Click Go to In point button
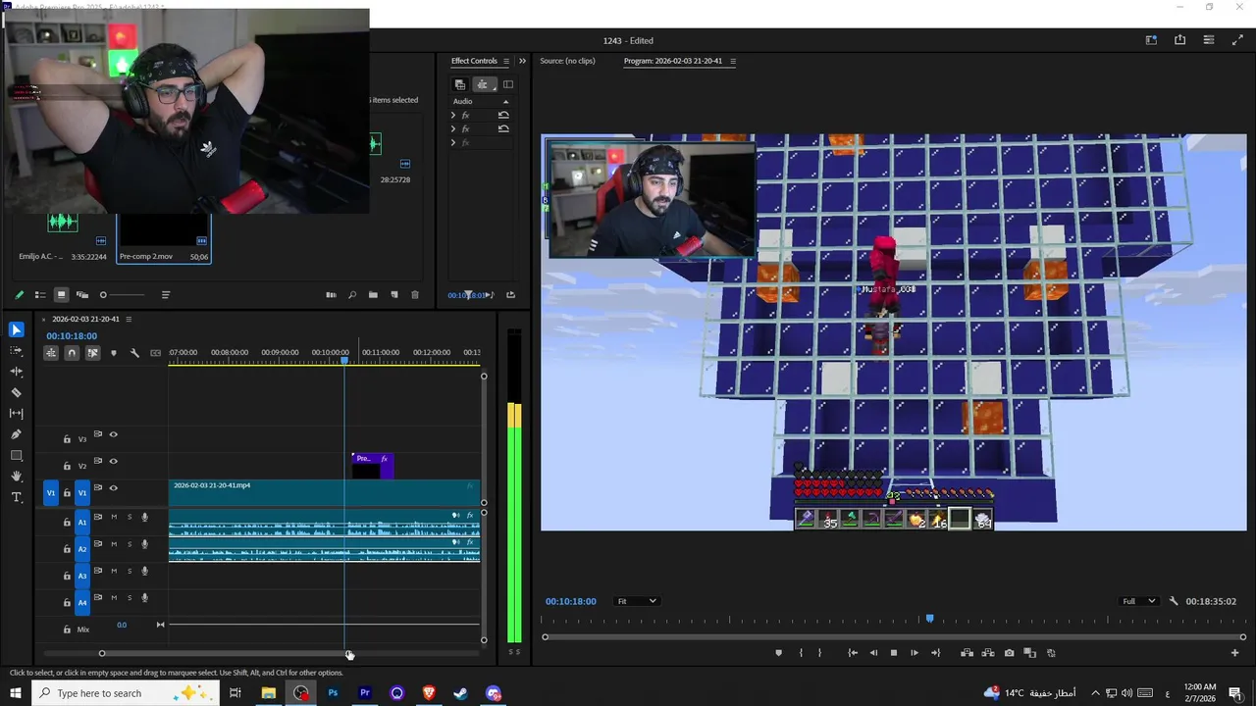Viewport: 1256px width, 706px height. point(853,653)
